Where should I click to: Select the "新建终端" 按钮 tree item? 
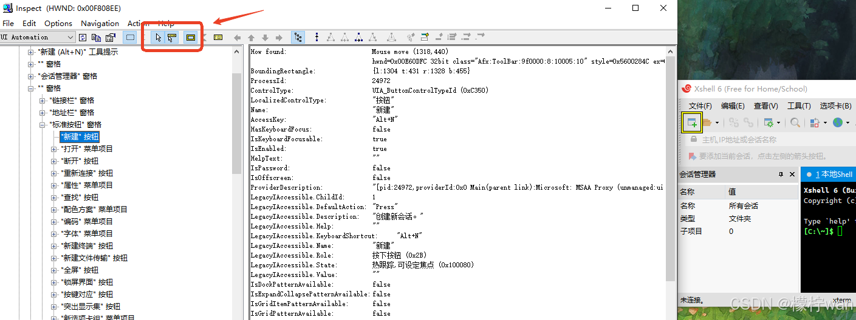pos(87,246)
